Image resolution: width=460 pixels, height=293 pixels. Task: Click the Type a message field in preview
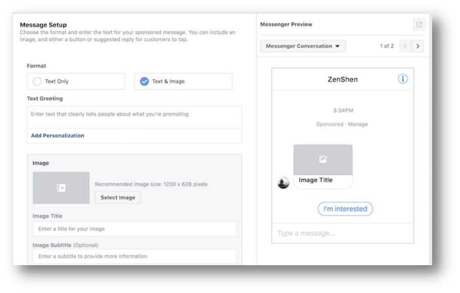[343, 233]
